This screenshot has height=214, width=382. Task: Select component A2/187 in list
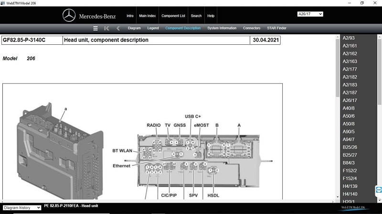[x=350, y=92]
